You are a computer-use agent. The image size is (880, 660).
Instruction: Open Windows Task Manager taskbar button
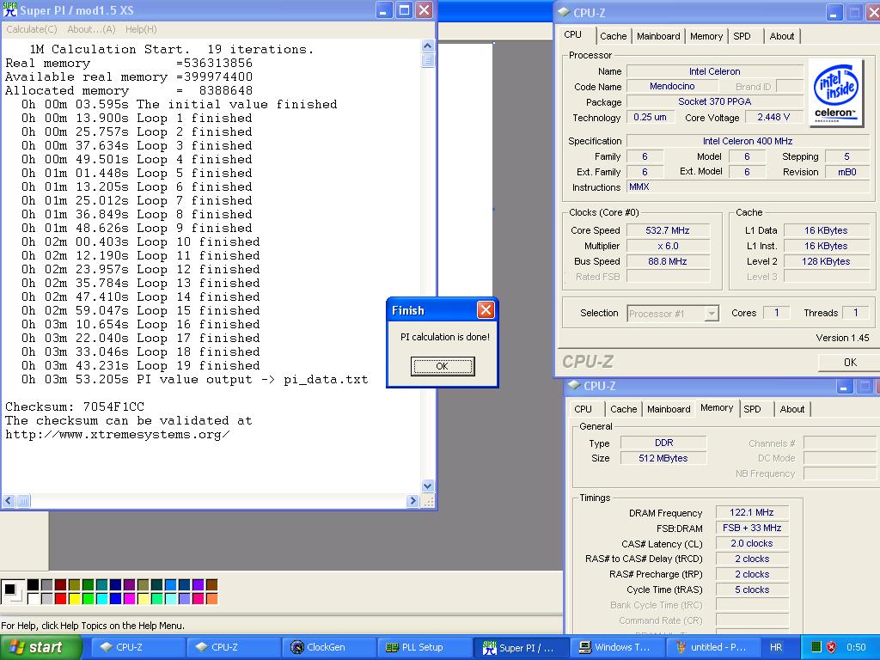[615, 647]
